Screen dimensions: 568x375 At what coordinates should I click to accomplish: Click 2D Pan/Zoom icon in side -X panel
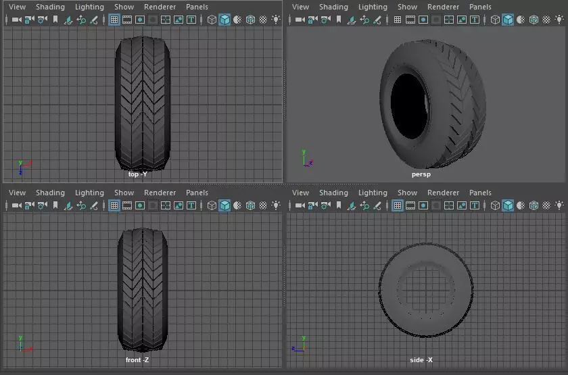(364, 205)
